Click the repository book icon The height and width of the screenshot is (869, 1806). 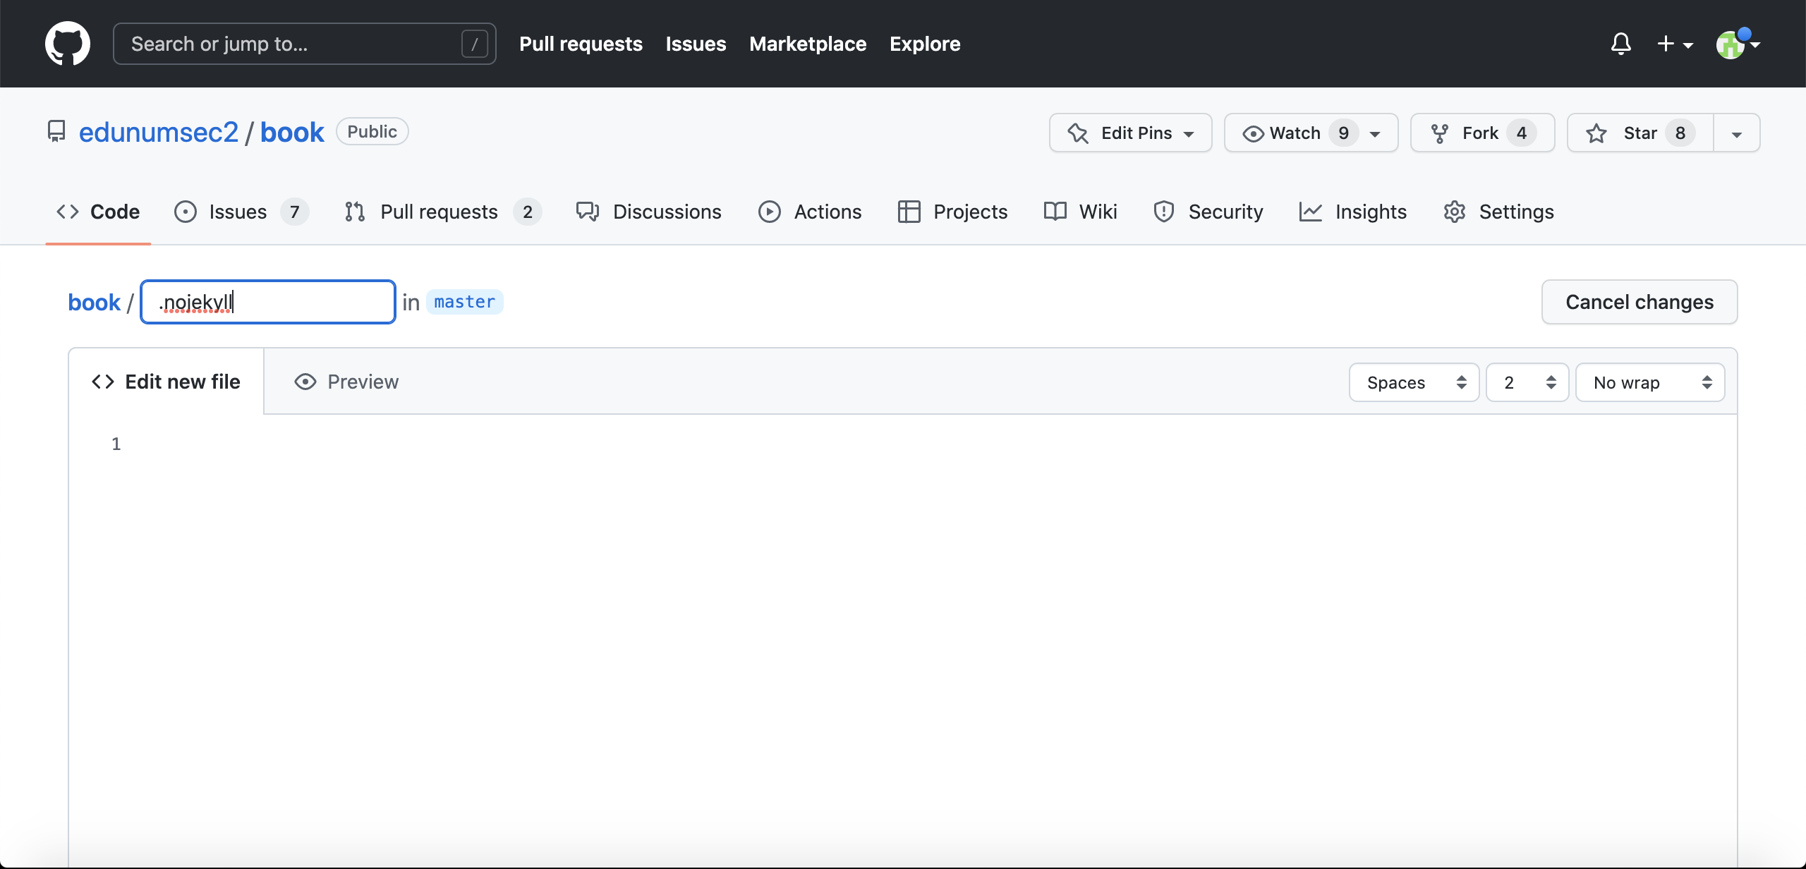tap(56, 132)
